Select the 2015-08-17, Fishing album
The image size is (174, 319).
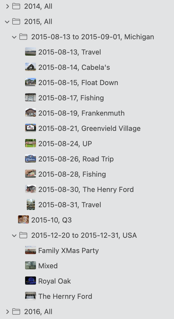tap(71, 98)
